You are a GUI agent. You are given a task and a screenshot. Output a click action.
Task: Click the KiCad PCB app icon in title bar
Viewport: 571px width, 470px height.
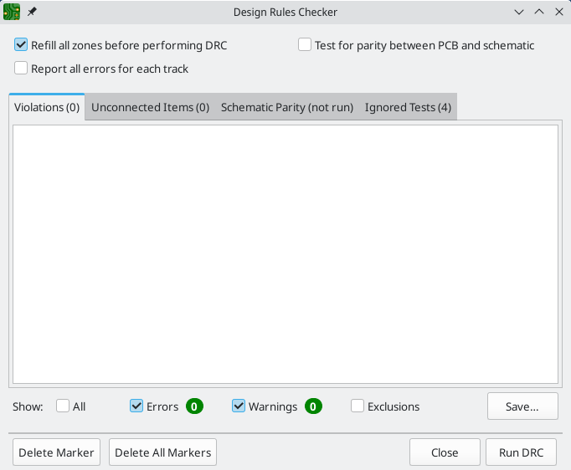[12, 12]
